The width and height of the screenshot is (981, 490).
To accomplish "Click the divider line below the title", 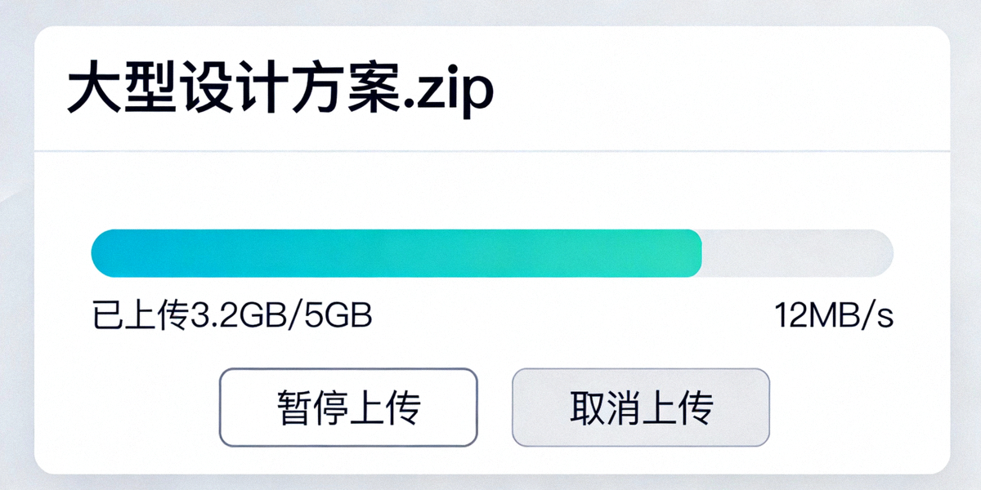I will 490,151.
